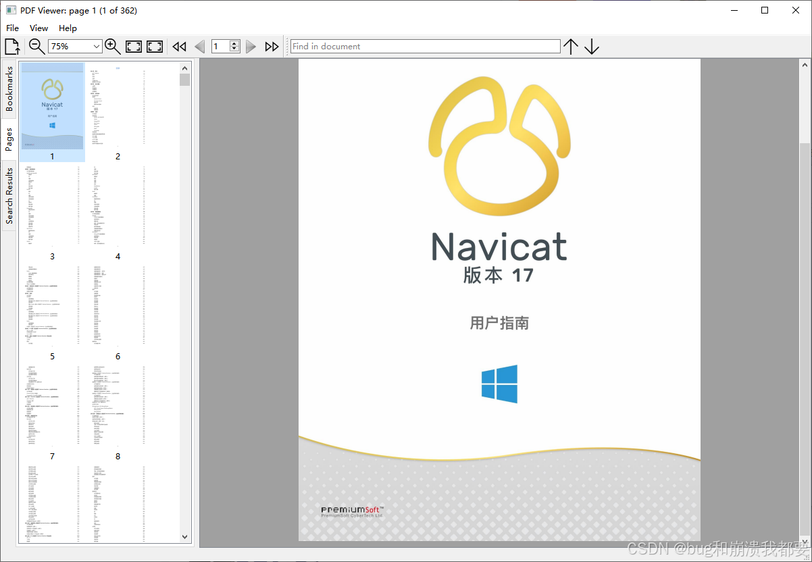
Task: Open the Help menu
Action: (x=68, y=28)
